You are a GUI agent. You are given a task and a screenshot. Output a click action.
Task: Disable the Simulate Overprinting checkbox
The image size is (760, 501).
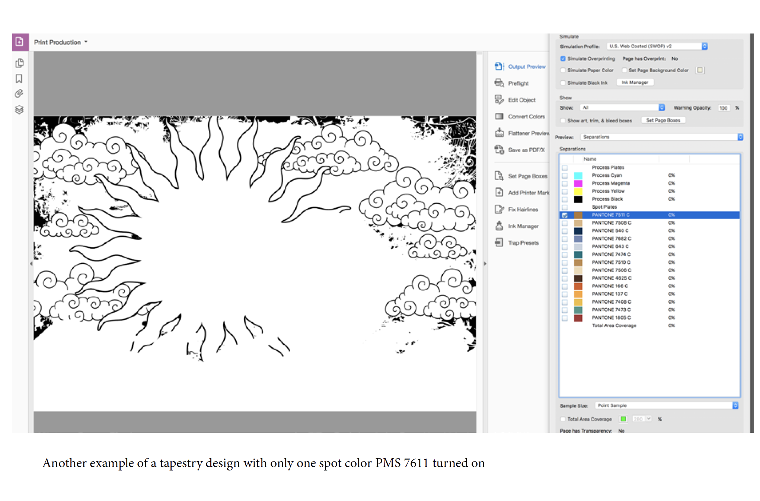[x=563, y=59]
